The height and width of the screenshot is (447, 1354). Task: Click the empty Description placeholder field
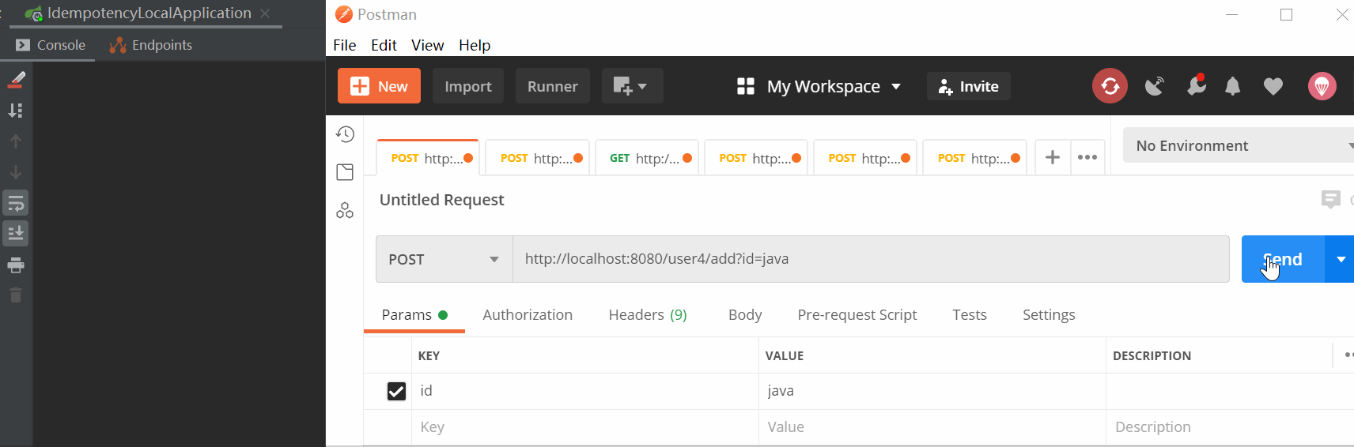coord(1230,427)
